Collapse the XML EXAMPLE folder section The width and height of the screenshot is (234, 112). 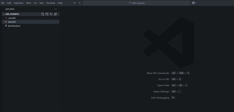coord(4,14)
